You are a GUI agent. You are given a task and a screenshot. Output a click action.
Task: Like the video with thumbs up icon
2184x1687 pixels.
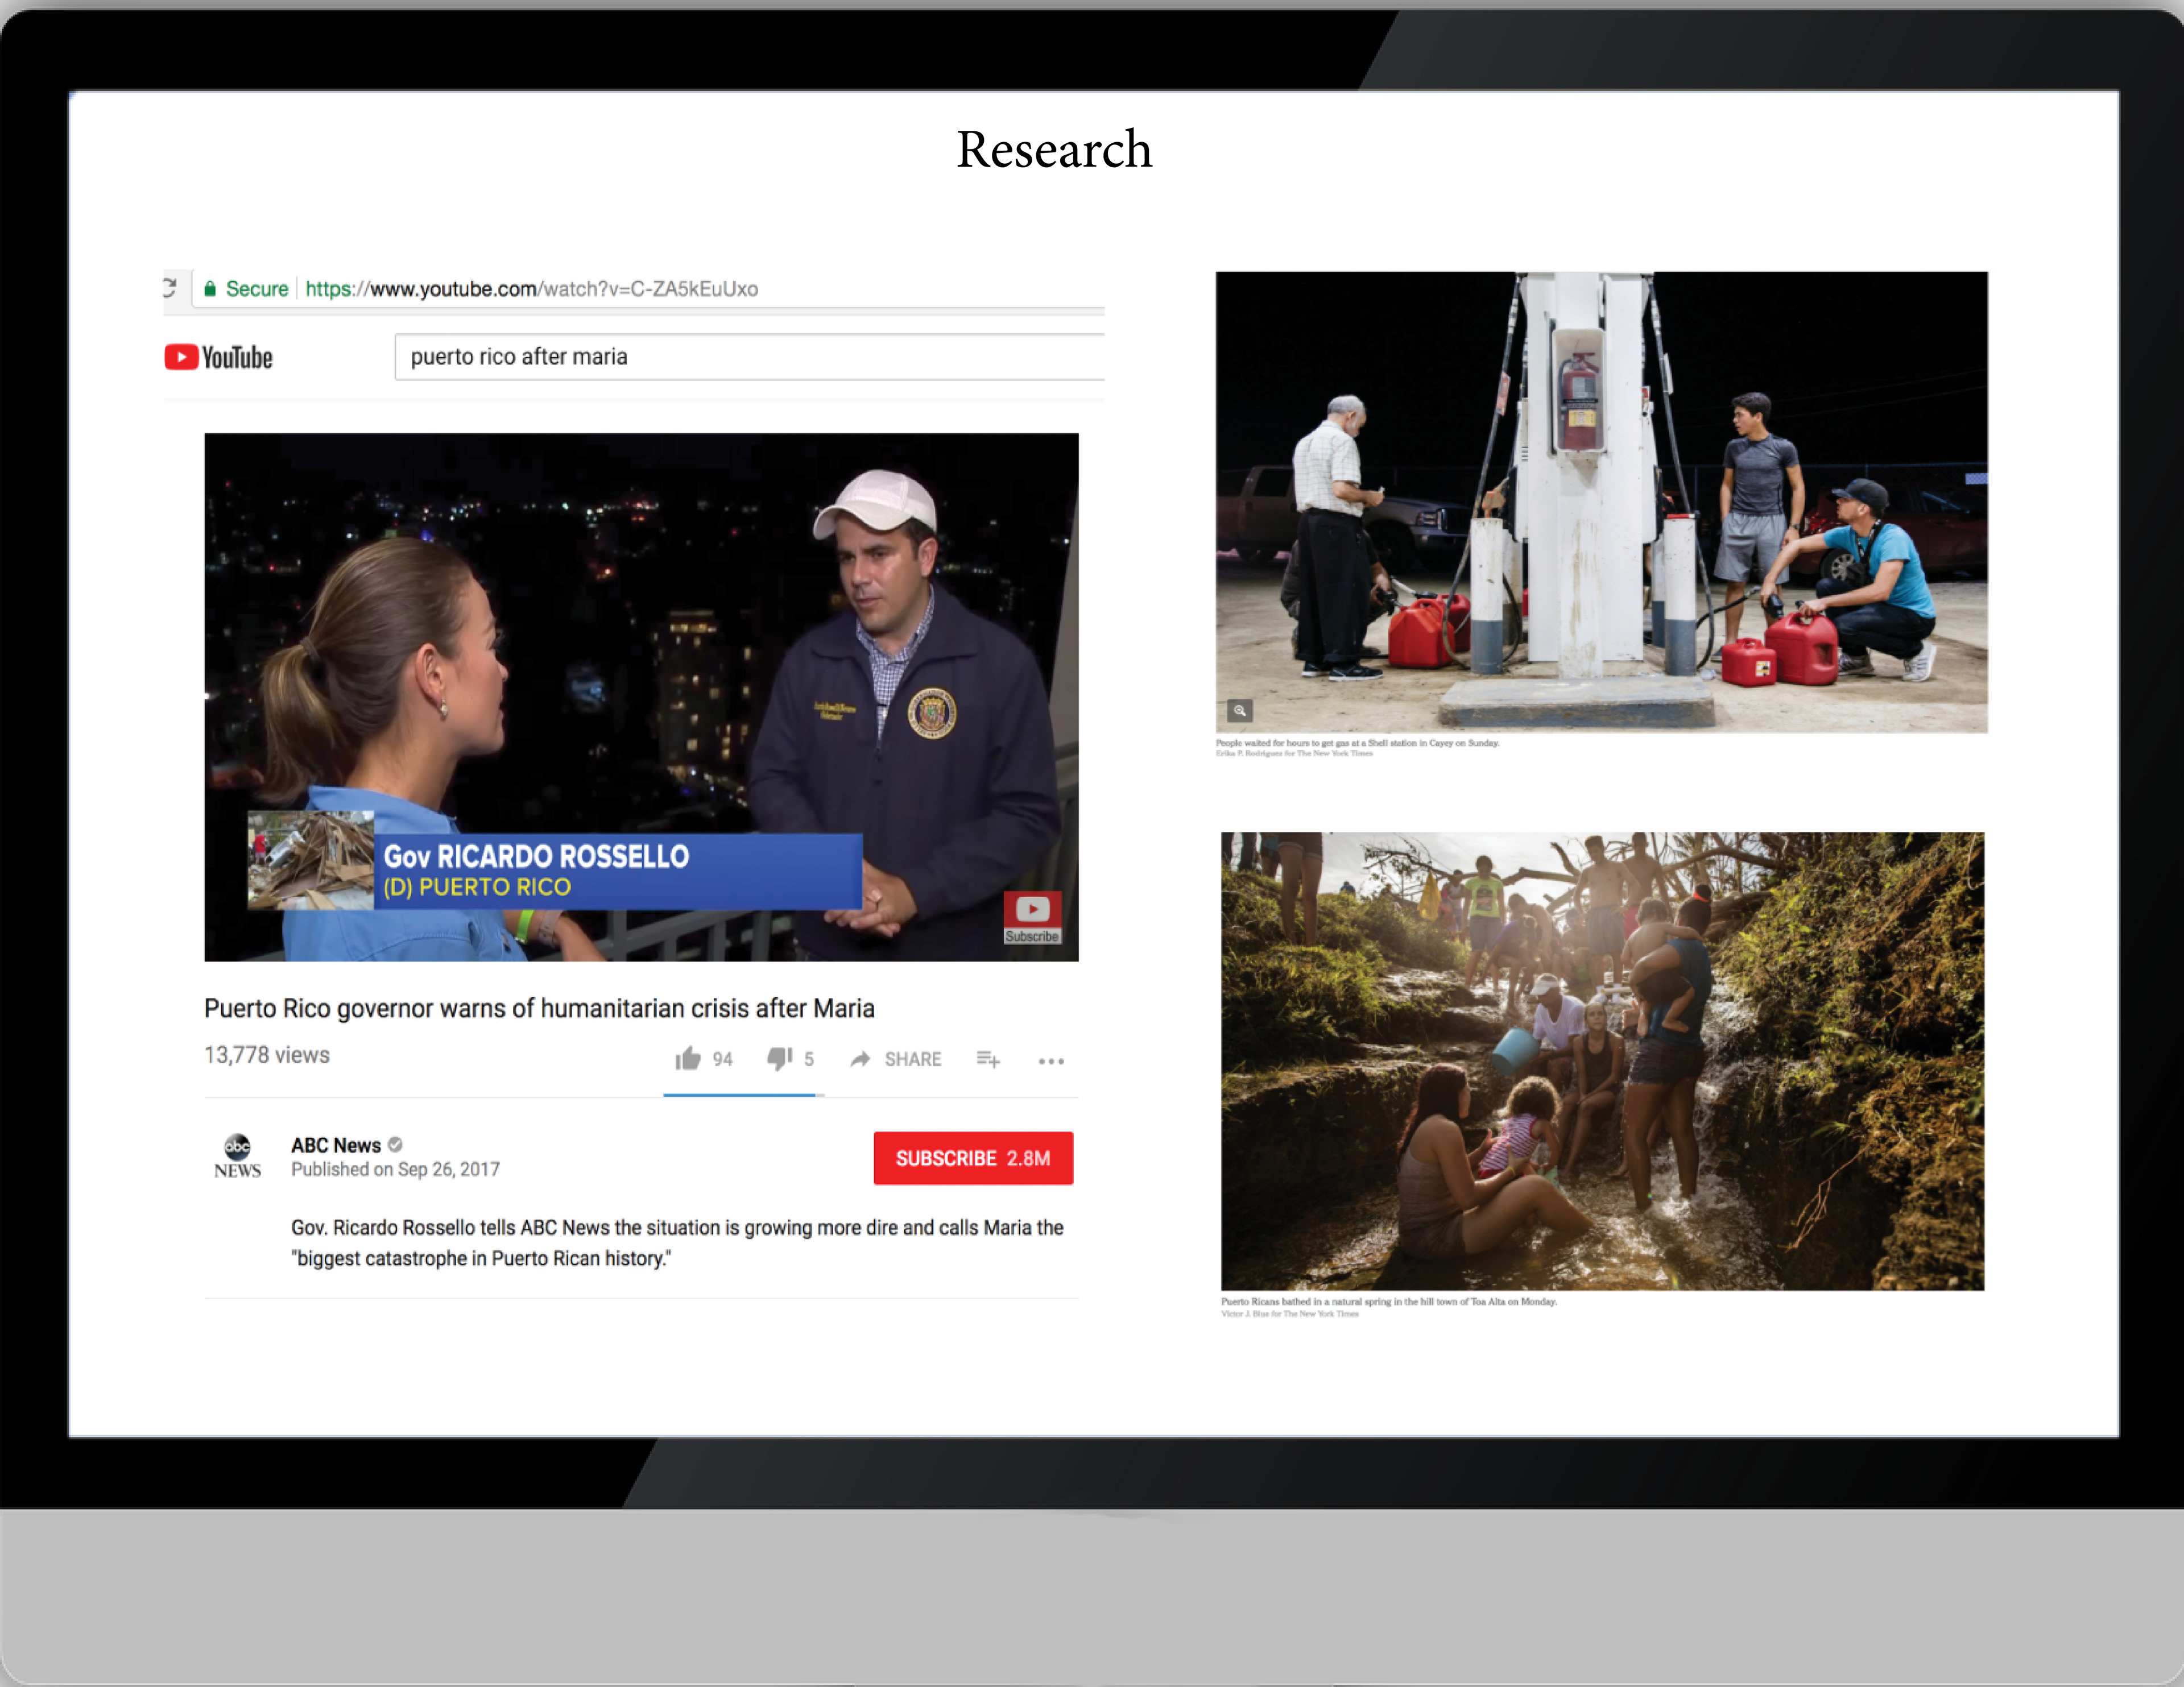[x=688, y=1059]
